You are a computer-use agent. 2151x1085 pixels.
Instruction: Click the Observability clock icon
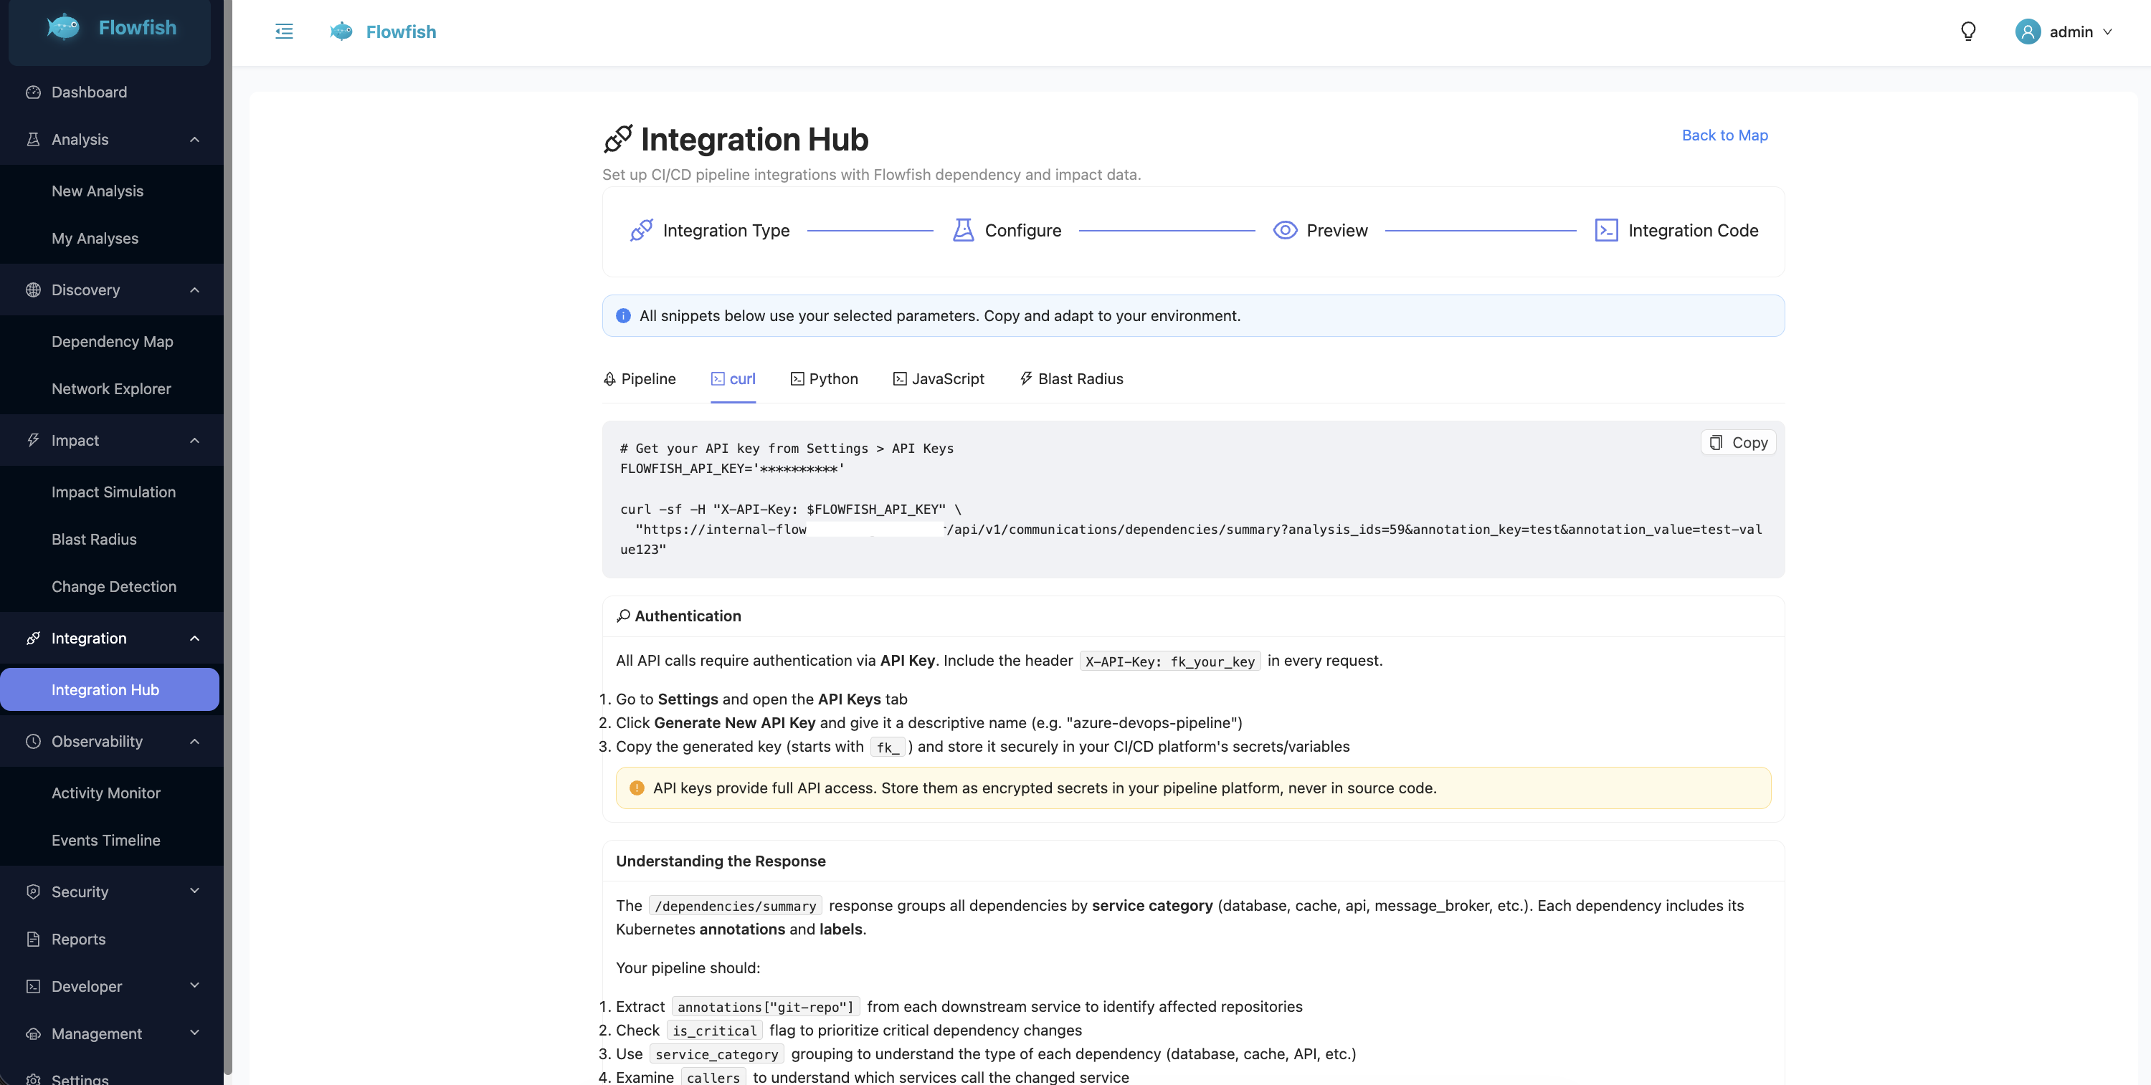click(x=34, y=741)
